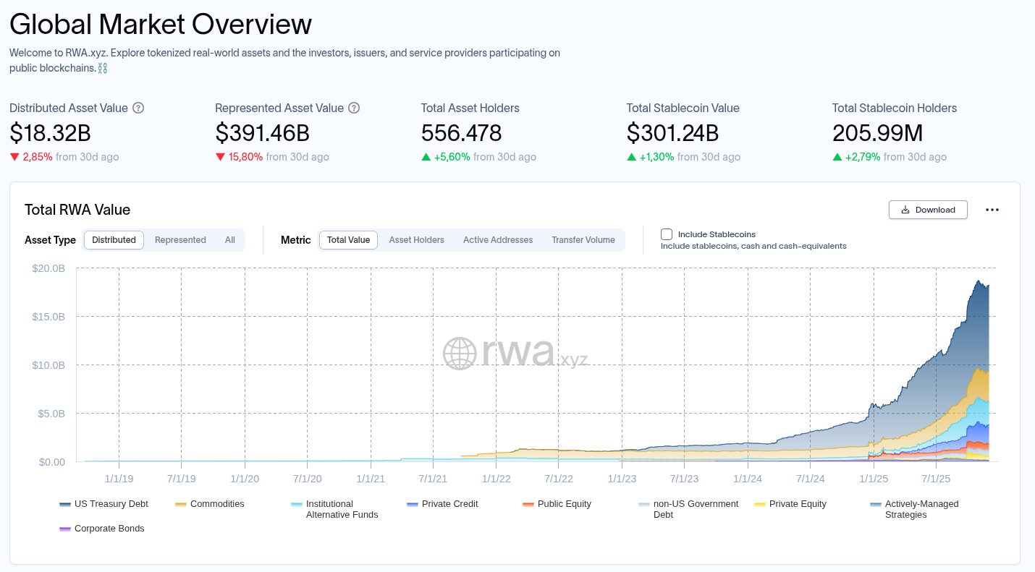1035x572 pixels.
Task: Select the Distributed asset type option
Action: (114, 240)
